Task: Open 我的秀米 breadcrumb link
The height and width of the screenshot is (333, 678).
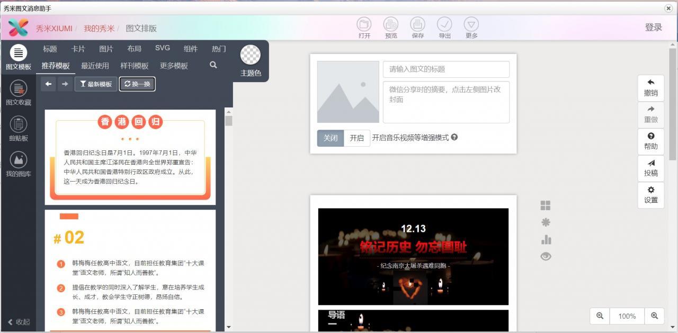Action: click(99, 28)
